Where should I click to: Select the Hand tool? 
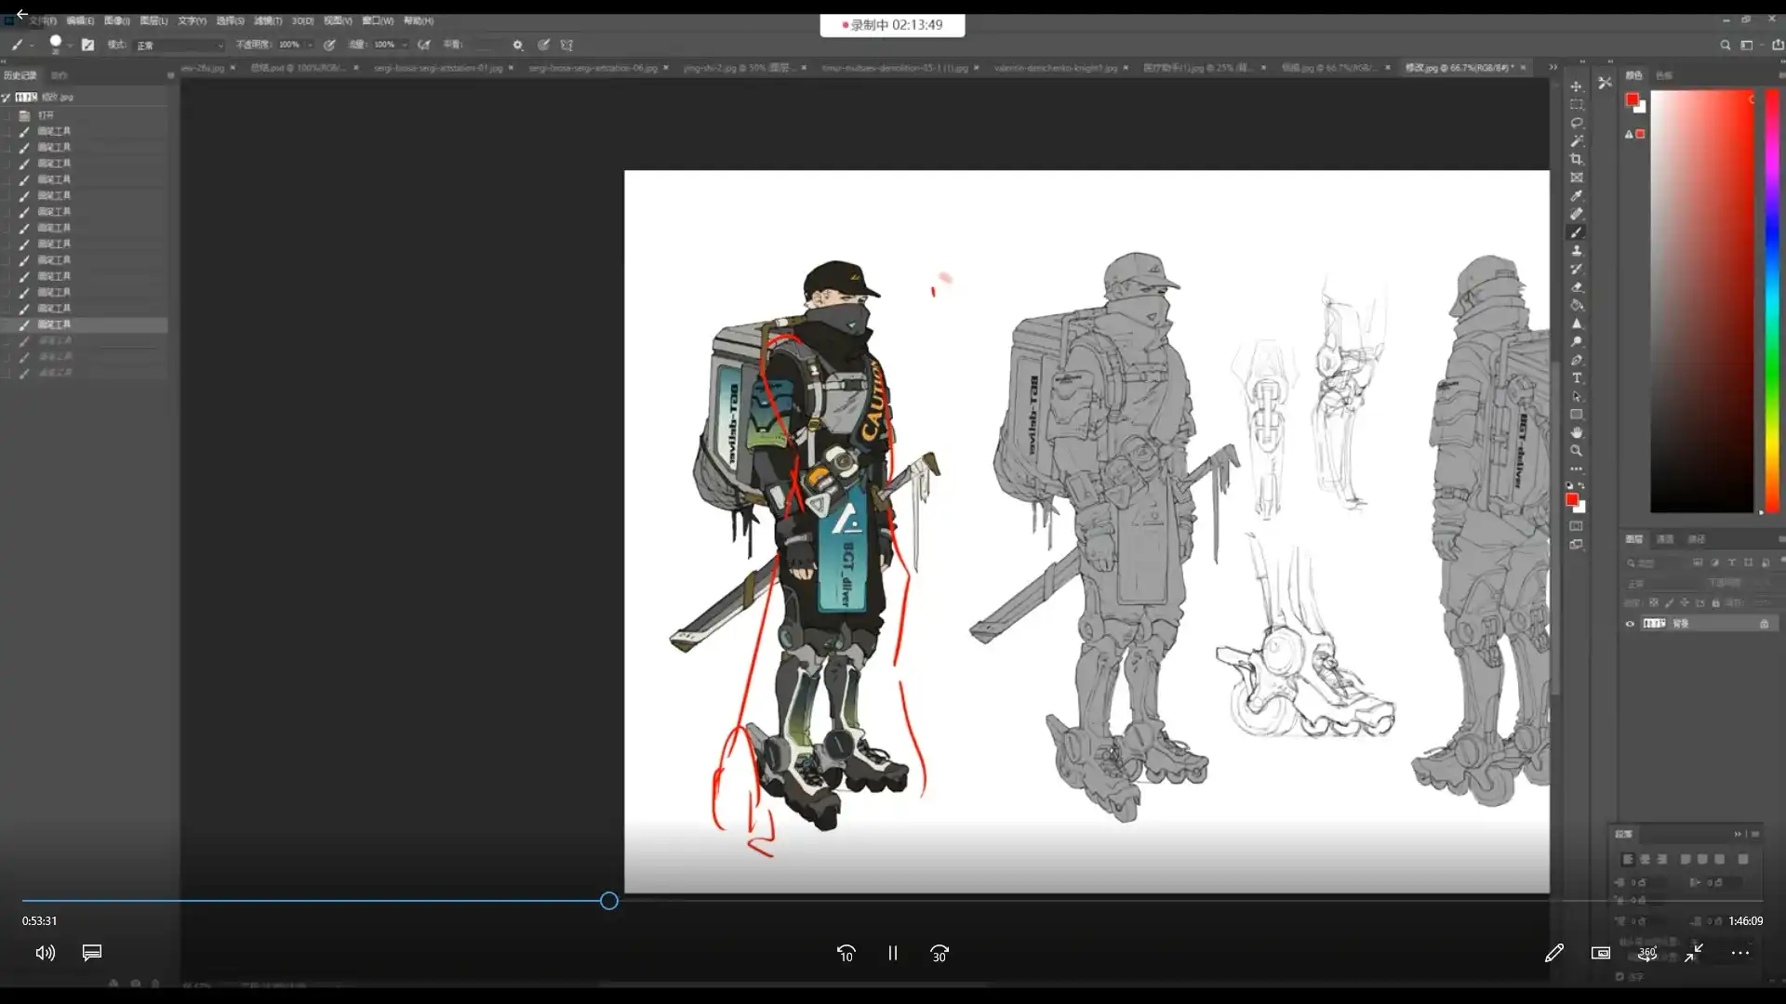(1576, 432)
